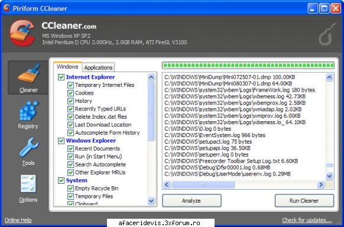
Task: Click the right arrow of the results horizontal scrollbar
Action: click(321, 184)
